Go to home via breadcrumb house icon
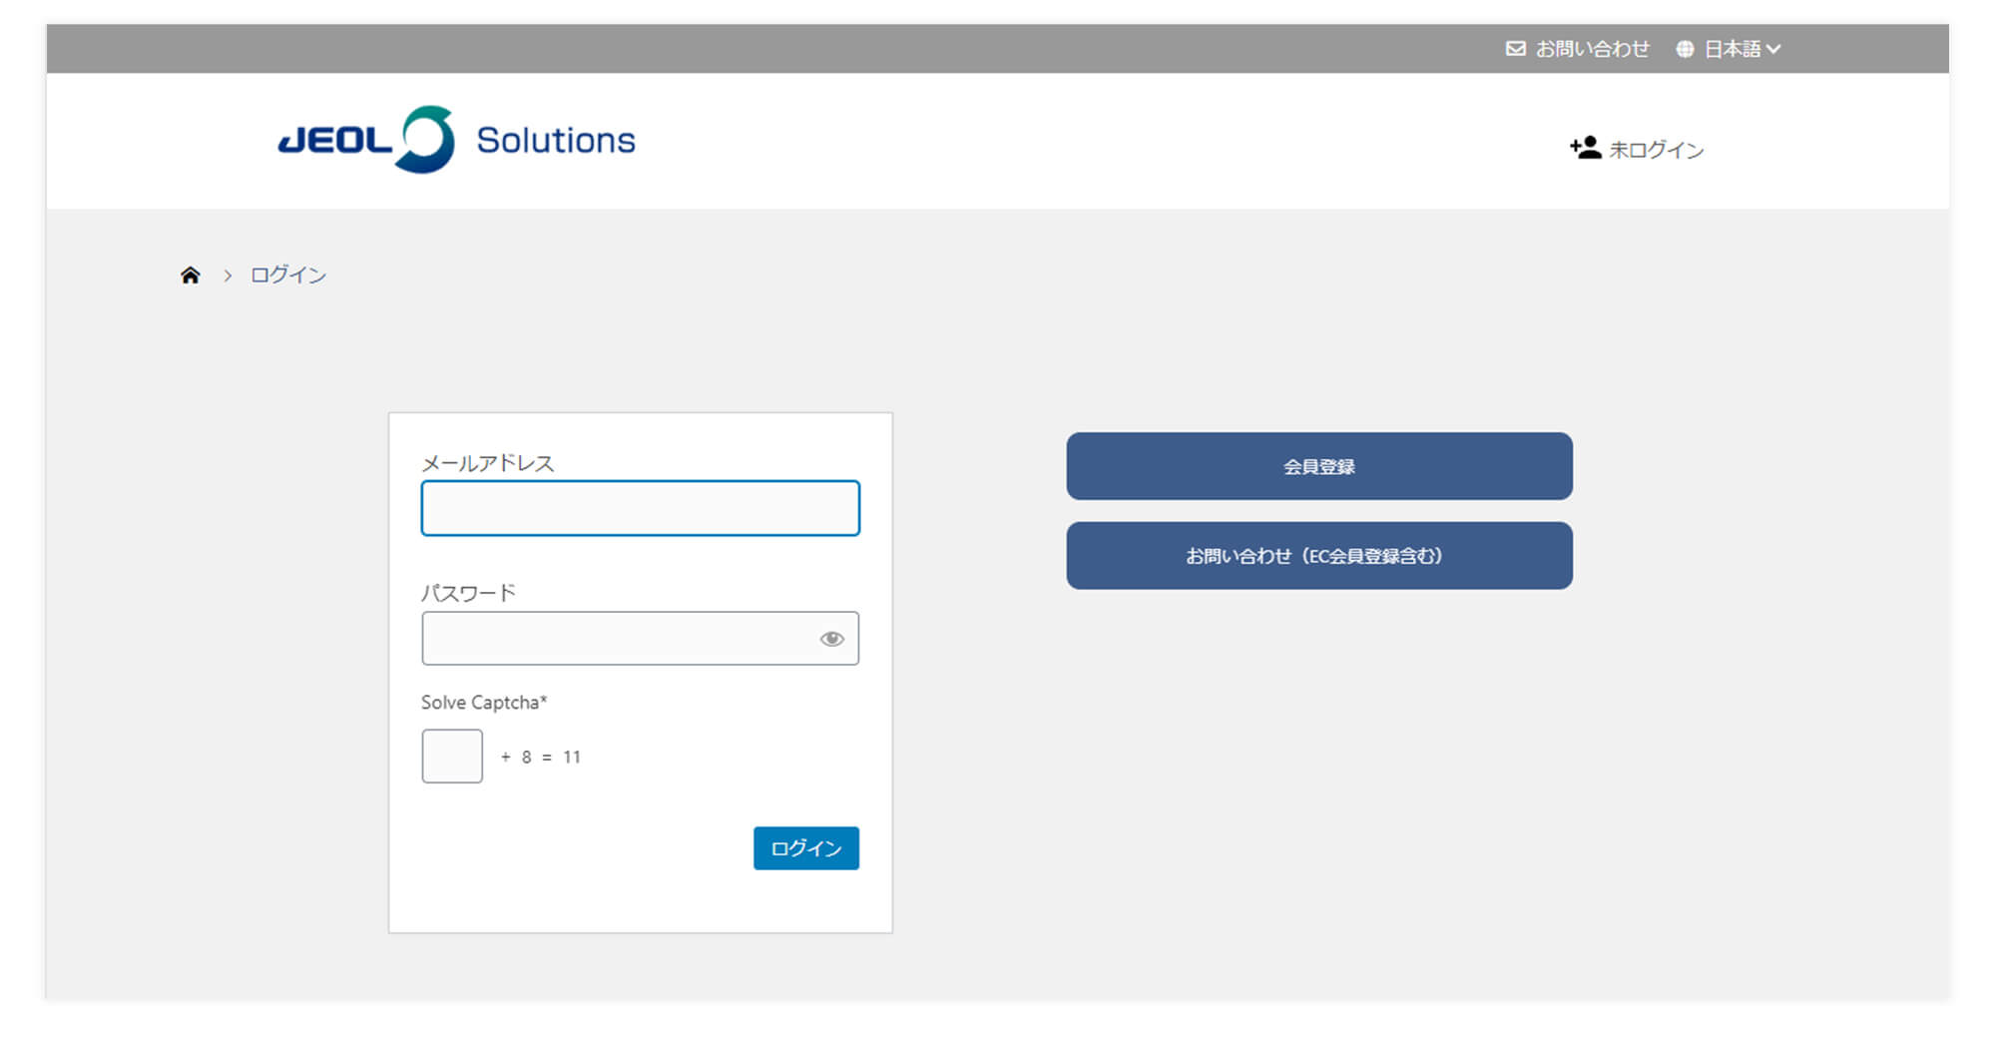1996x1046 pixels. coord(190,275)
